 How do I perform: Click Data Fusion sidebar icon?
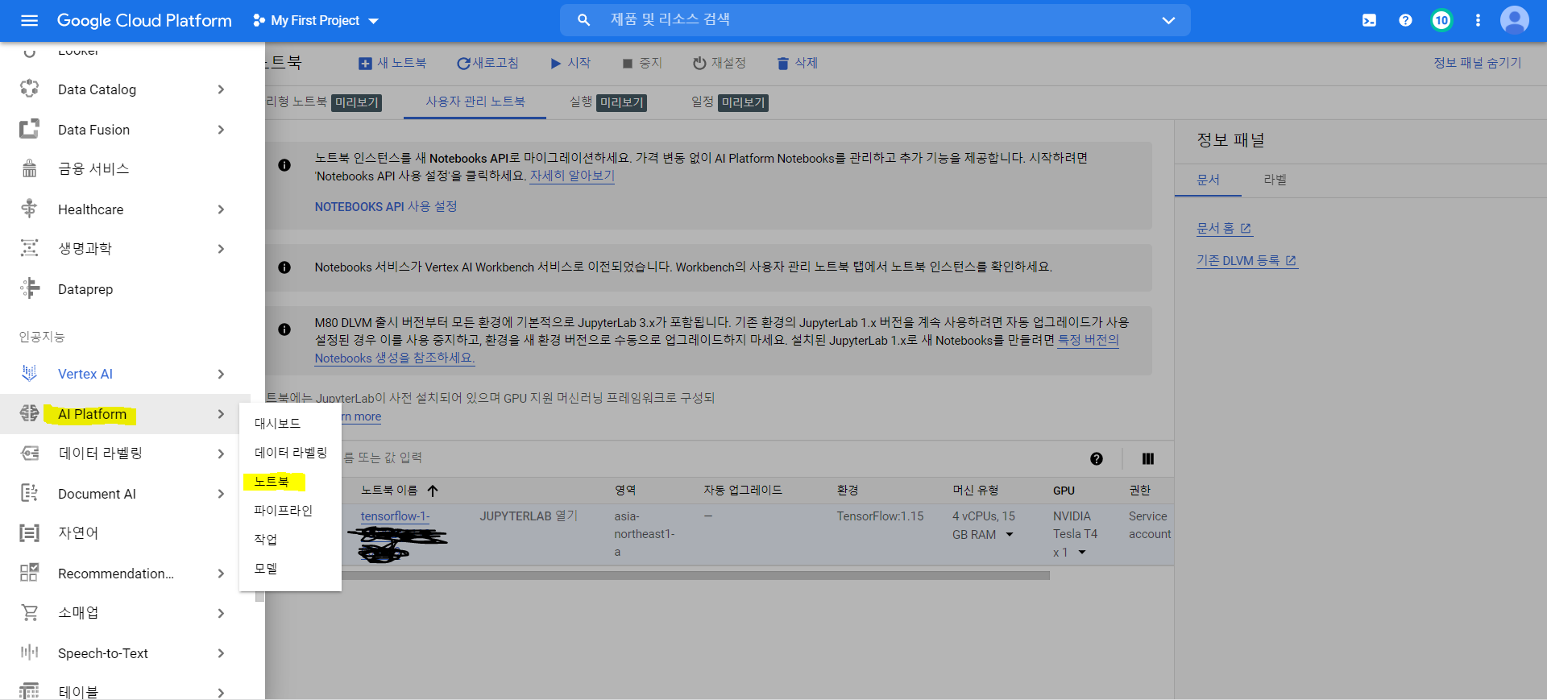[30, 129]
